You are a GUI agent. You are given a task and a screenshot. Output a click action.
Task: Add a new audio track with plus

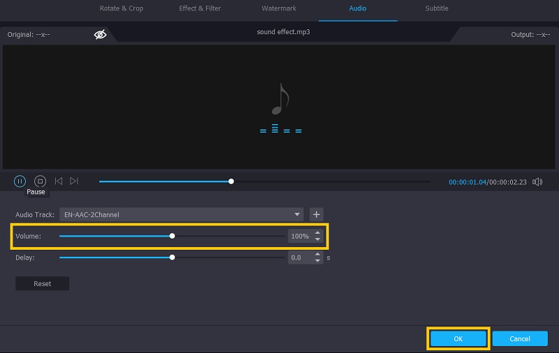(x=317, y=215)
